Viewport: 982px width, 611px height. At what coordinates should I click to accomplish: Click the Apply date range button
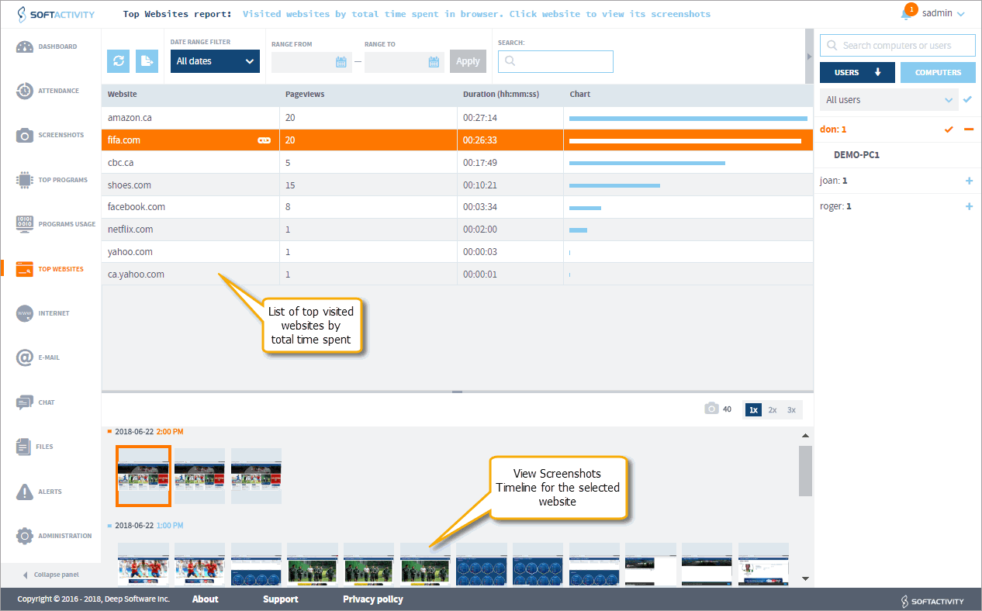468,62
